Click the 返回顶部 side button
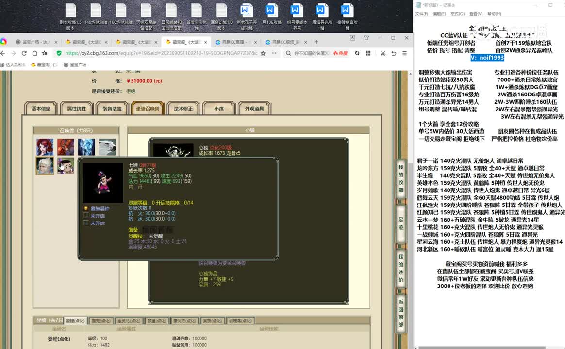 pyautogui.click(x=400, y=313)
